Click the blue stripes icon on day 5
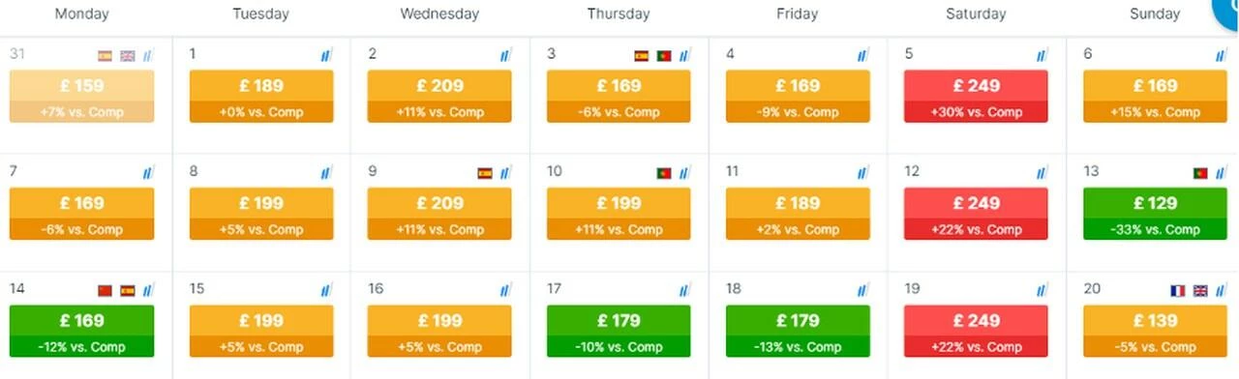Viewport: 1239px width, 379px height. [x=1043, y=56]
